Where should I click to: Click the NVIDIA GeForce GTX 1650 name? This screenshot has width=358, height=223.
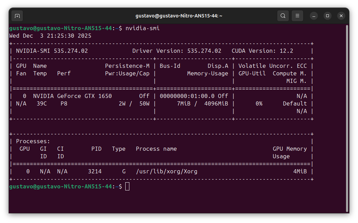click(72, 96)
